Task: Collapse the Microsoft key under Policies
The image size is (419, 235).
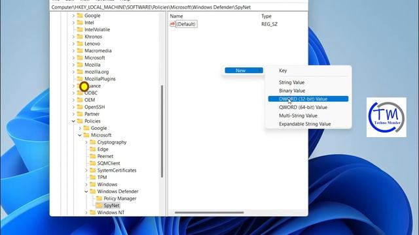Action: [80, 135]
